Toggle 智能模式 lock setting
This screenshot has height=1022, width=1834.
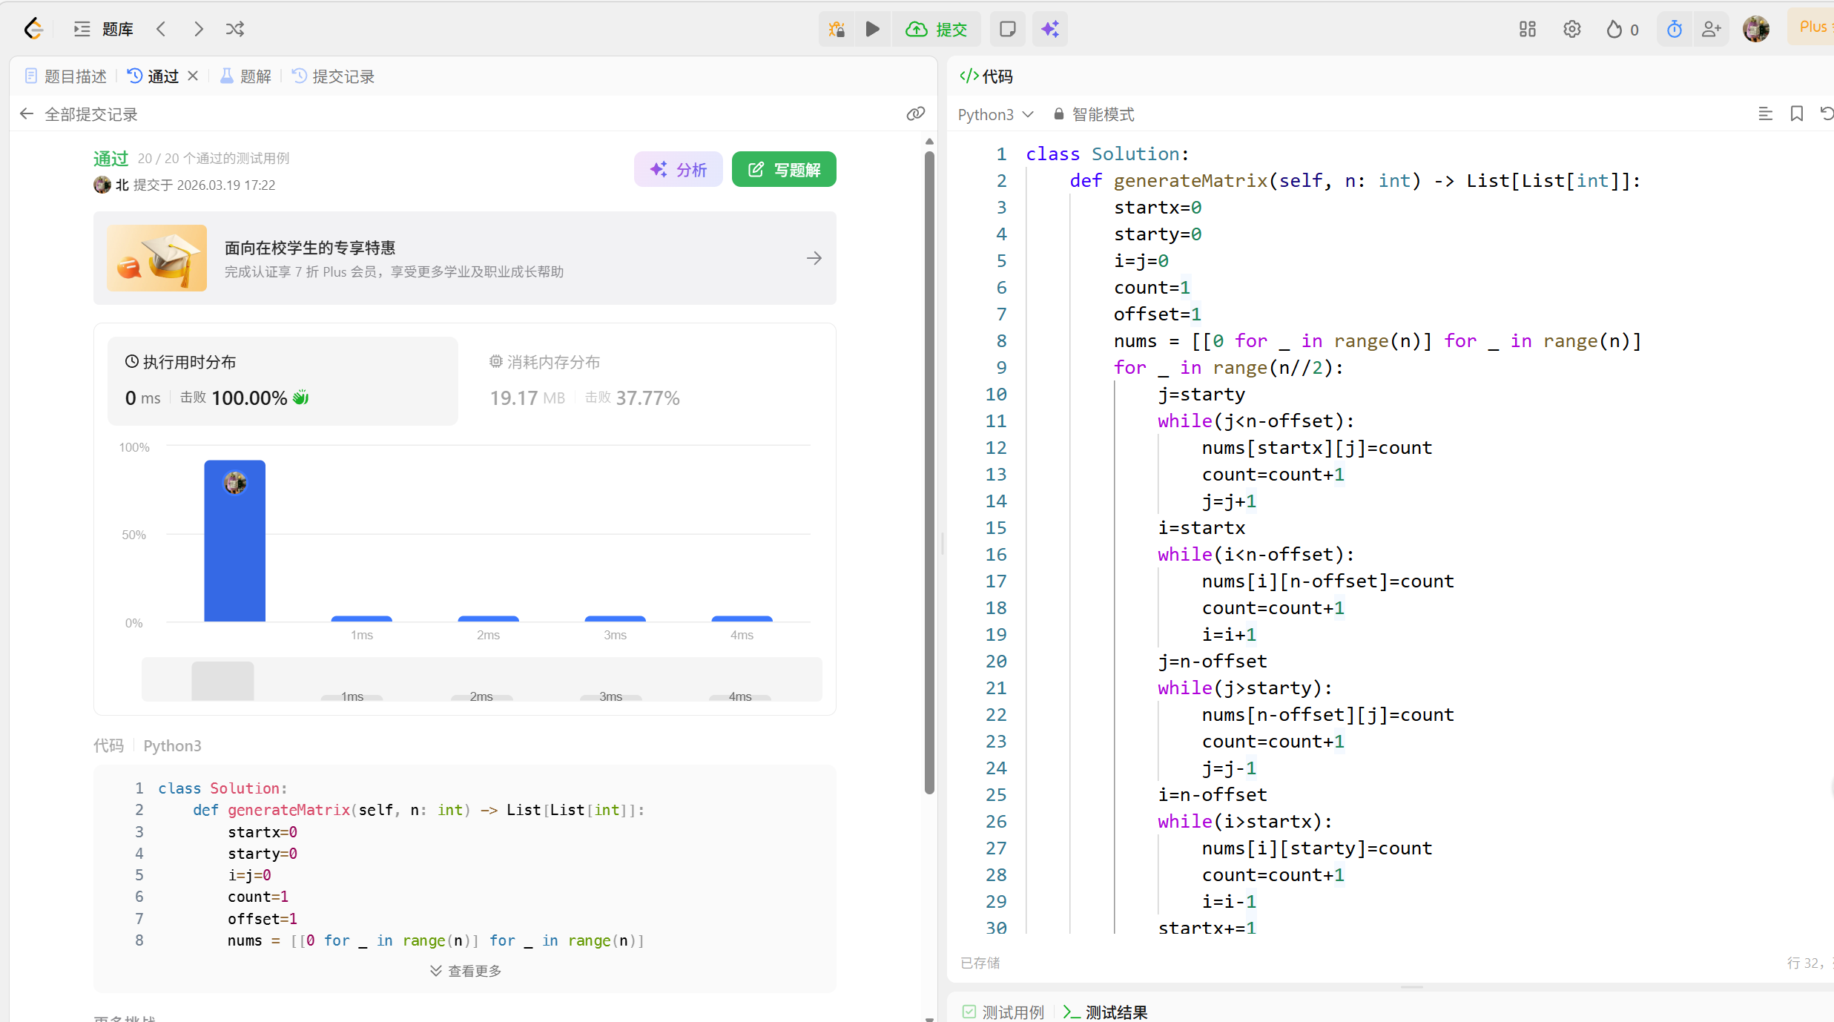1095,114
